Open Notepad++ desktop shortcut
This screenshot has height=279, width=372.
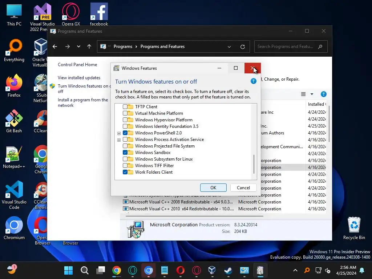pos(14,157)
